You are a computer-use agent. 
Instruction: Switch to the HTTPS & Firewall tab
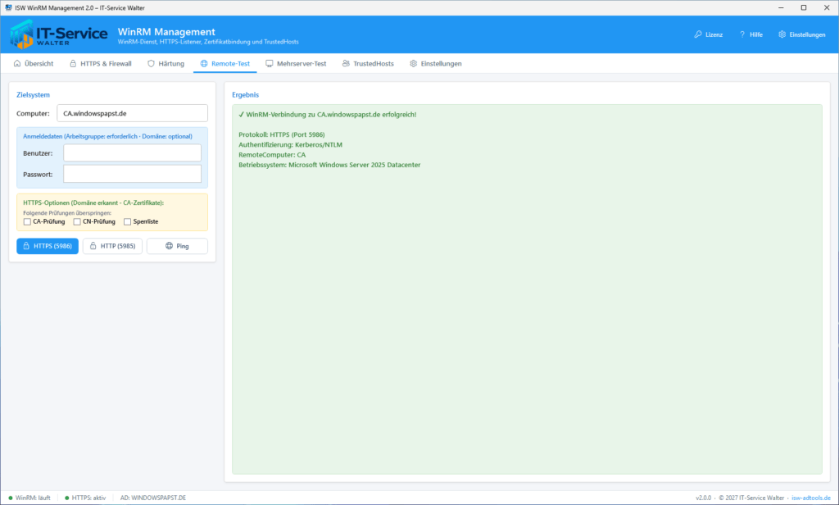point(101,63)
